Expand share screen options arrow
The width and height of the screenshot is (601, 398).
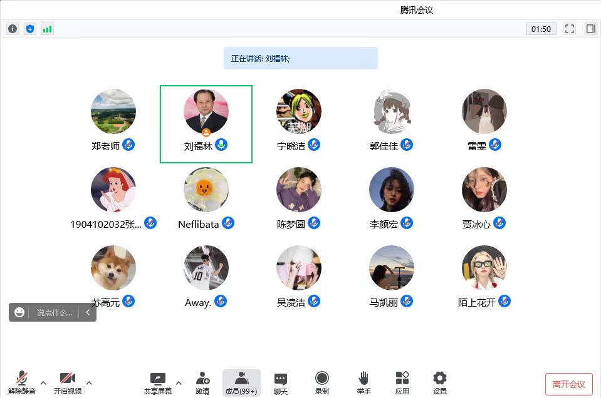179,382
